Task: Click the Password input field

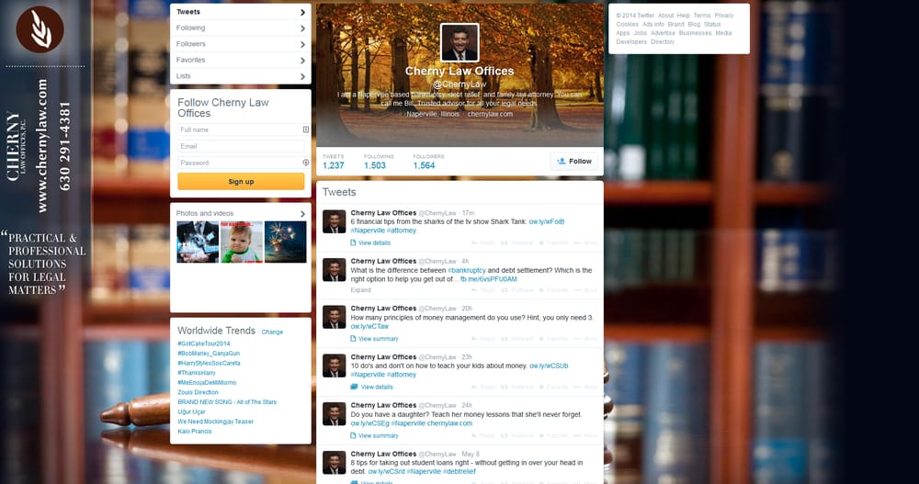Action: pos(241,163)
